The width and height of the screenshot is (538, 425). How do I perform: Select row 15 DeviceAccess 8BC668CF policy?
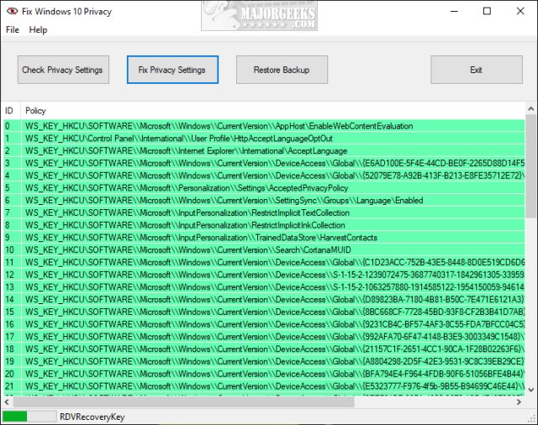tap(264, 312)
